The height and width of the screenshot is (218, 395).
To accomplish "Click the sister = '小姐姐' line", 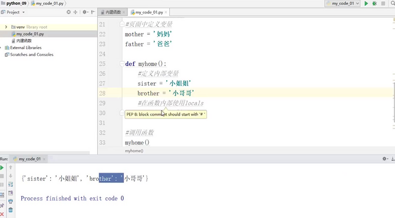I will pyautogui.click(x=164, y=84).
